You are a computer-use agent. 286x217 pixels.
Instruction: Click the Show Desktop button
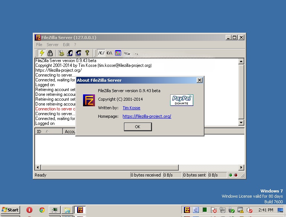point(280,210)
